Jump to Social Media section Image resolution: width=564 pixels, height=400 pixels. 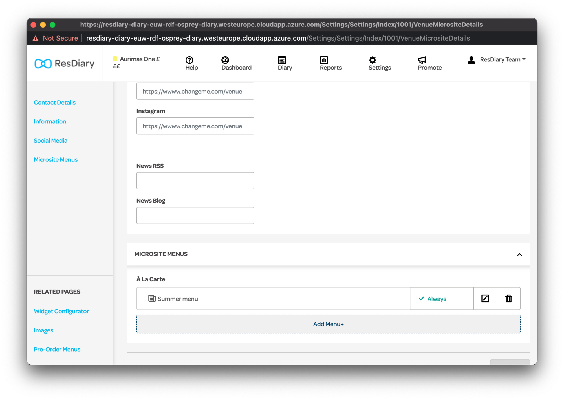(50, 141)
